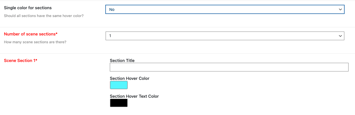This screenshot has width=355, height=115.
Task: Click the divider line above Scene Section 1
Action: pos(177,53)
